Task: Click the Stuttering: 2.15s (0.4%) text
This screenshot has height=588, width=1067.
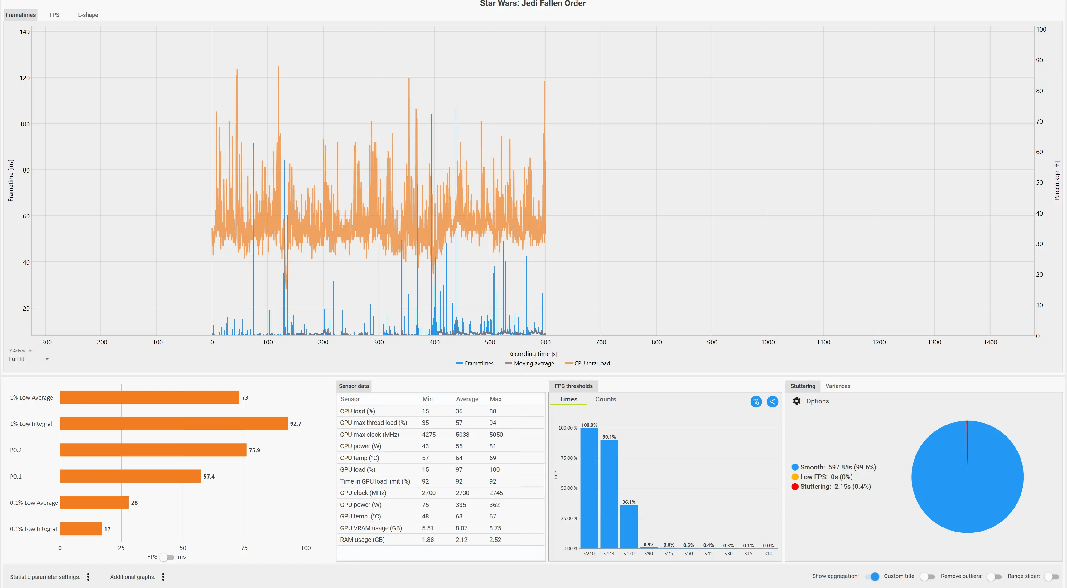Action: click(x=835, y=487)
